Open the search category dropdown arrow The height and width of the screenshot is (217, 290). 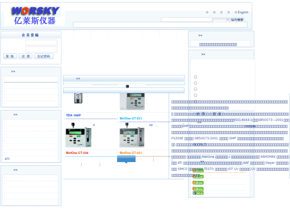pos(228,20)
